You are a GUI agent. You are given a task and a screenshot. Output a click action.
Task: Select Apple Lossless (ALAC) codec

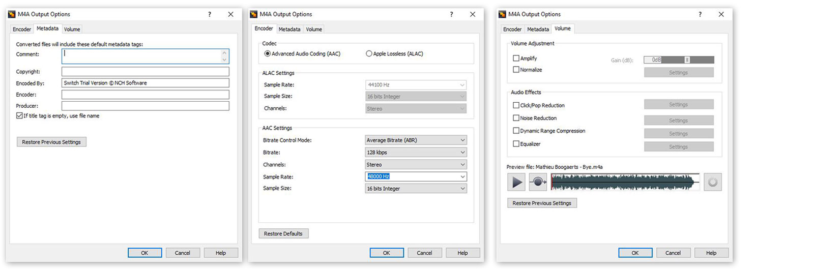pos(369,53)
